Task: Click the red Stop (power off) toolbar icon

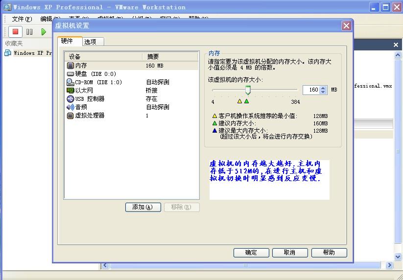Action: [x=15, y=32]
